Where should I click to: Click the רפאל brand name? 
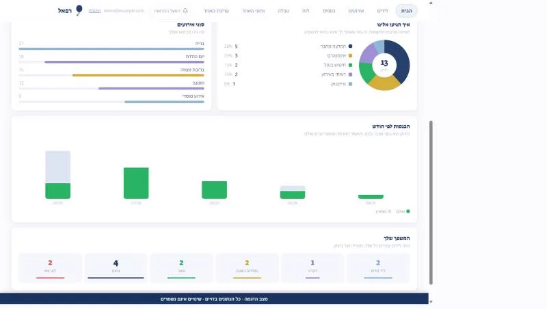pyautogui.click(x=64, y=11)
